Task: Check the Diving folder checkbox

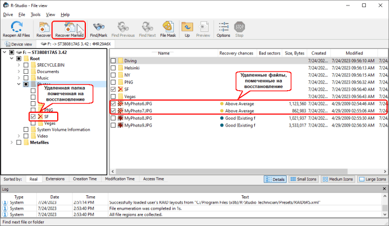Action: click(113, 60)
